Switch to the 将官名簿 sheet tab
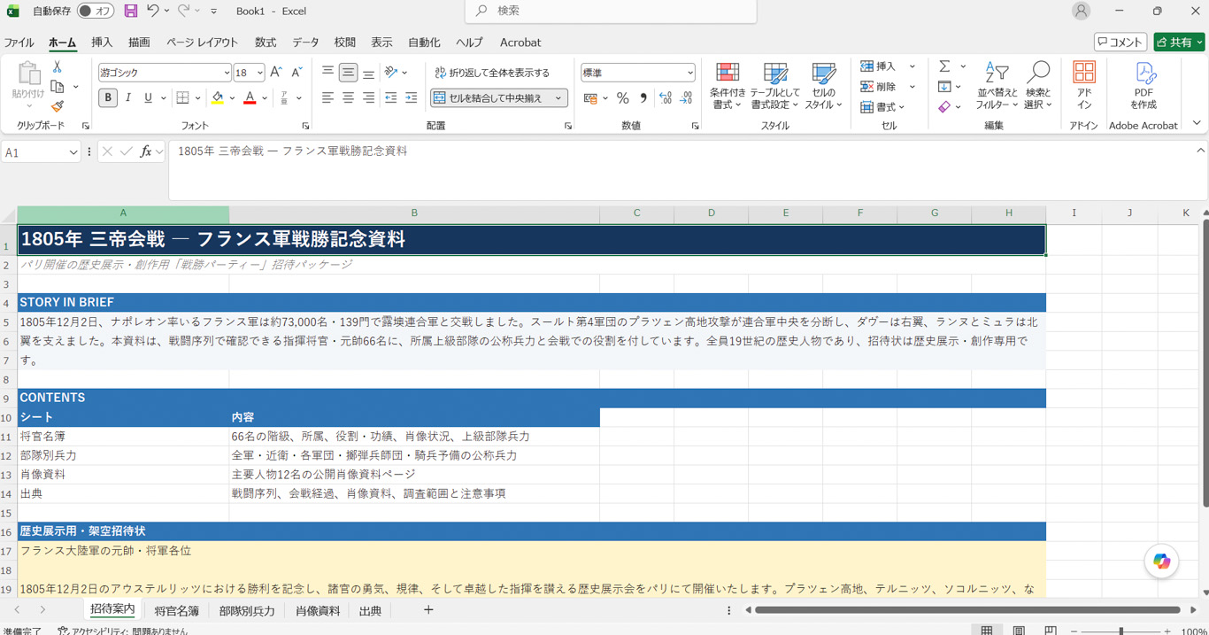1209x635 pixels. click(x=176, y=610)
